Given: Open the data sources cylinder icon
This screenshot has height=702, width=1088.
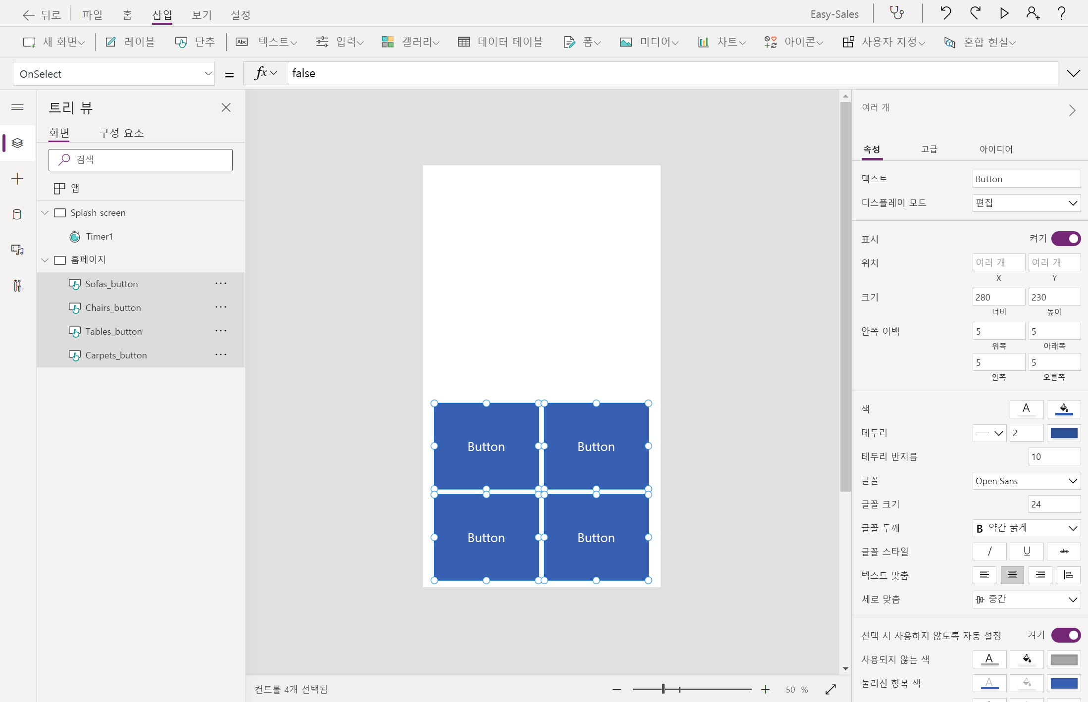Looking at the screenshot, I should (17, 214).
